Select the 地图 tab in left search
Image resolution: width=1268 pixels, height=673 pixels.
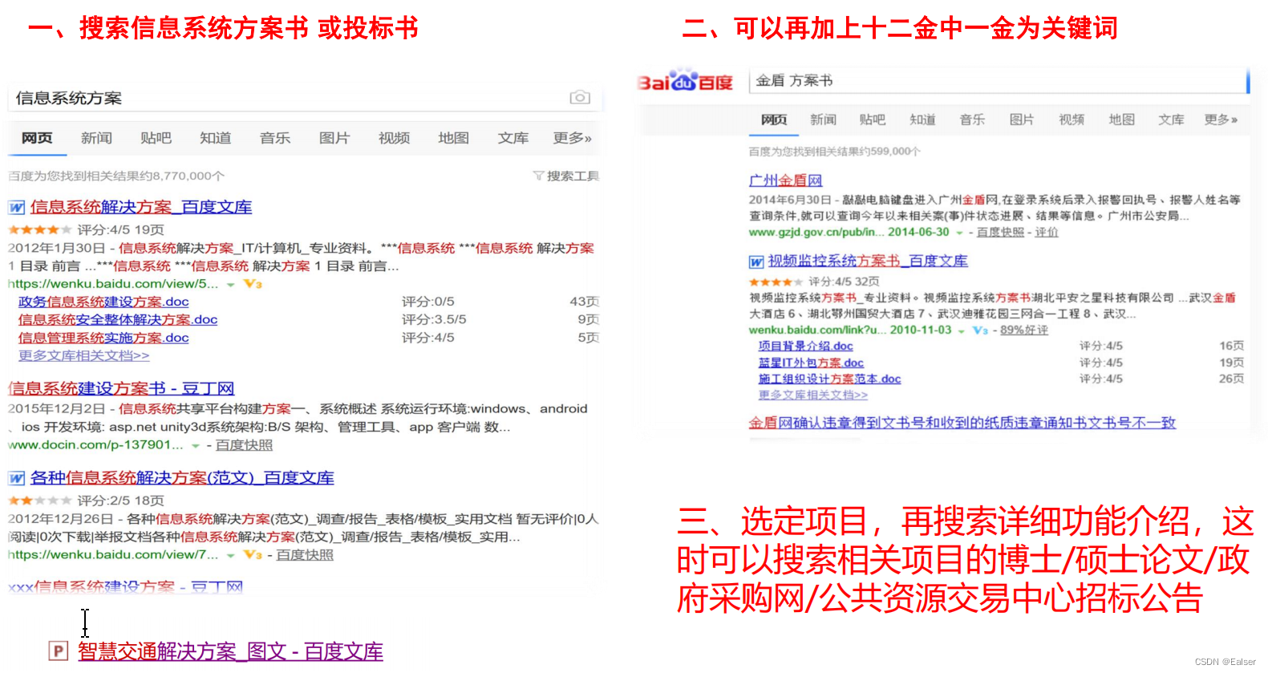(453, 138)
